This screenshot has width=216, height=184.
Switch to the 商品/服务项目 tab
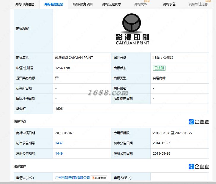point(83,4)
